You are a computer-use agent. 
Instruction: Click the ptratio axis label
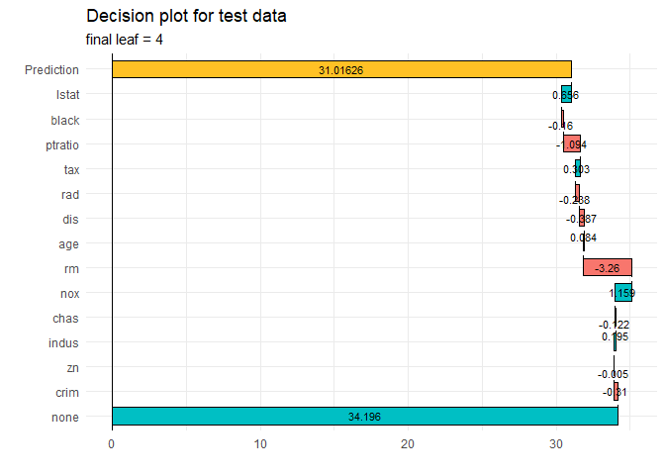pyautogui.click(x=62, y=145)
